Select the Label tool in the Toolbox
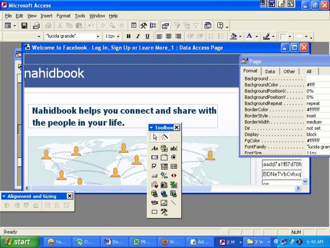Screen dimensions: 330x248 point(155,148)
